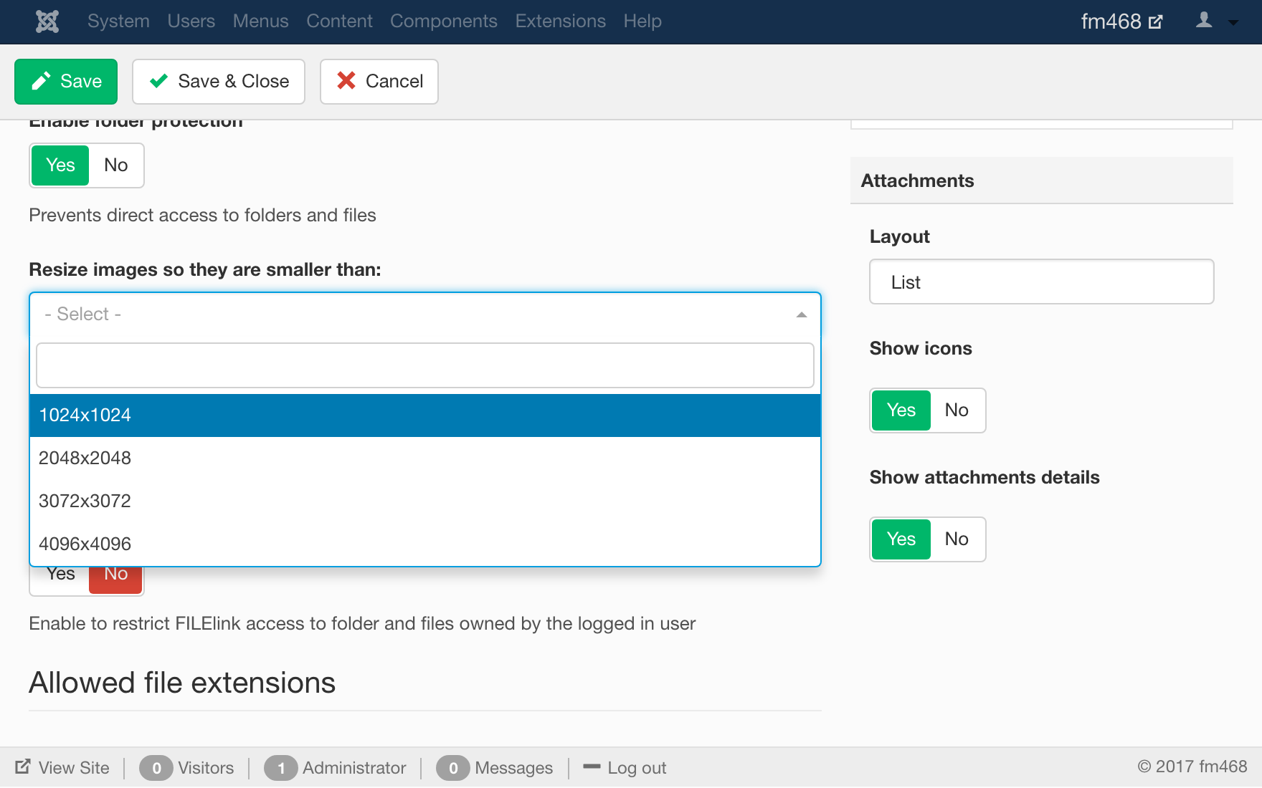Image resolution: width=1262 pixels, height=788 pixels.
Task: Set Show attachments details to No
Action: (956, 539)
